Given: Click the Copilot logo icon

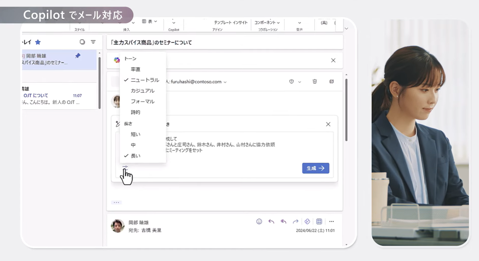Looking at the screenshot, I should (x=117, y=60).
